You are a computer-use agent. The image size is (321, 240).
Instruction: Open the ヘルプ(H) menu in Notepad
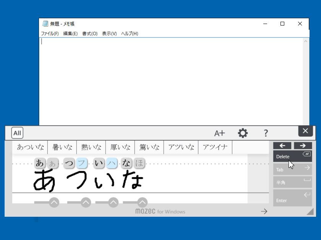click(x=130, y=34)
